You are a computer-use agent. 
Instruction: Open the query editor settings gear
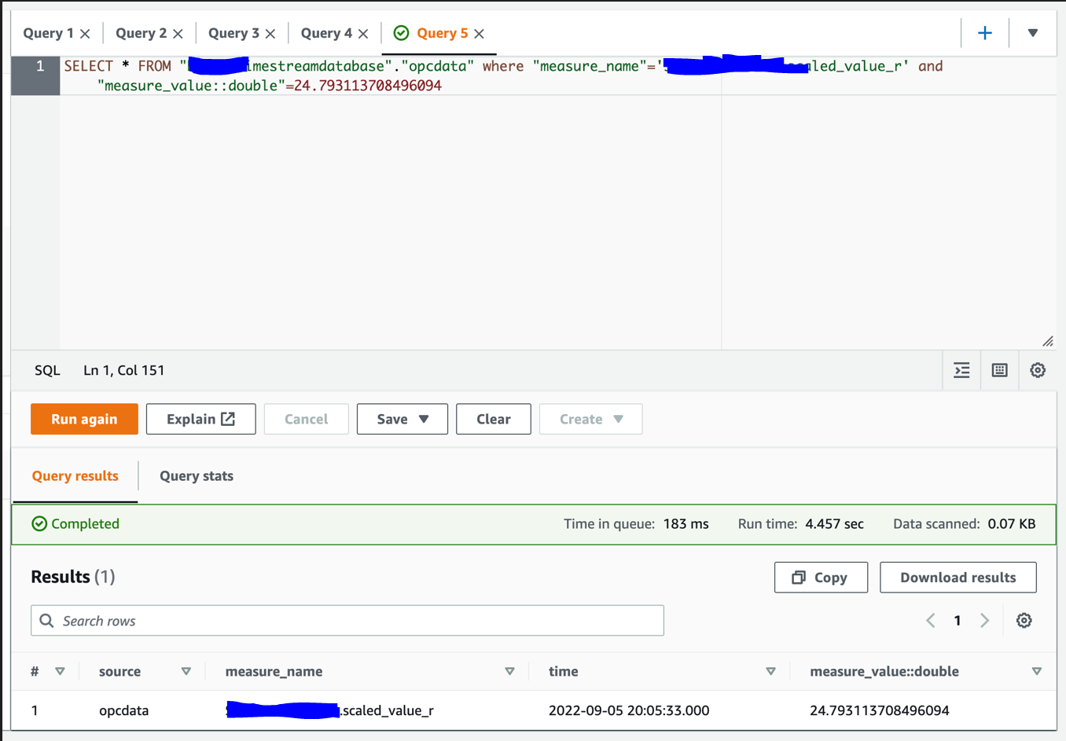click(1037, 369)
